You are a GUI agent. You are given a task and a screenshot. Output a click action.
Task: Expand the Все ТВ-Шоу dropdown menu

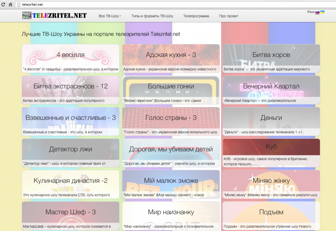point(110,16)
